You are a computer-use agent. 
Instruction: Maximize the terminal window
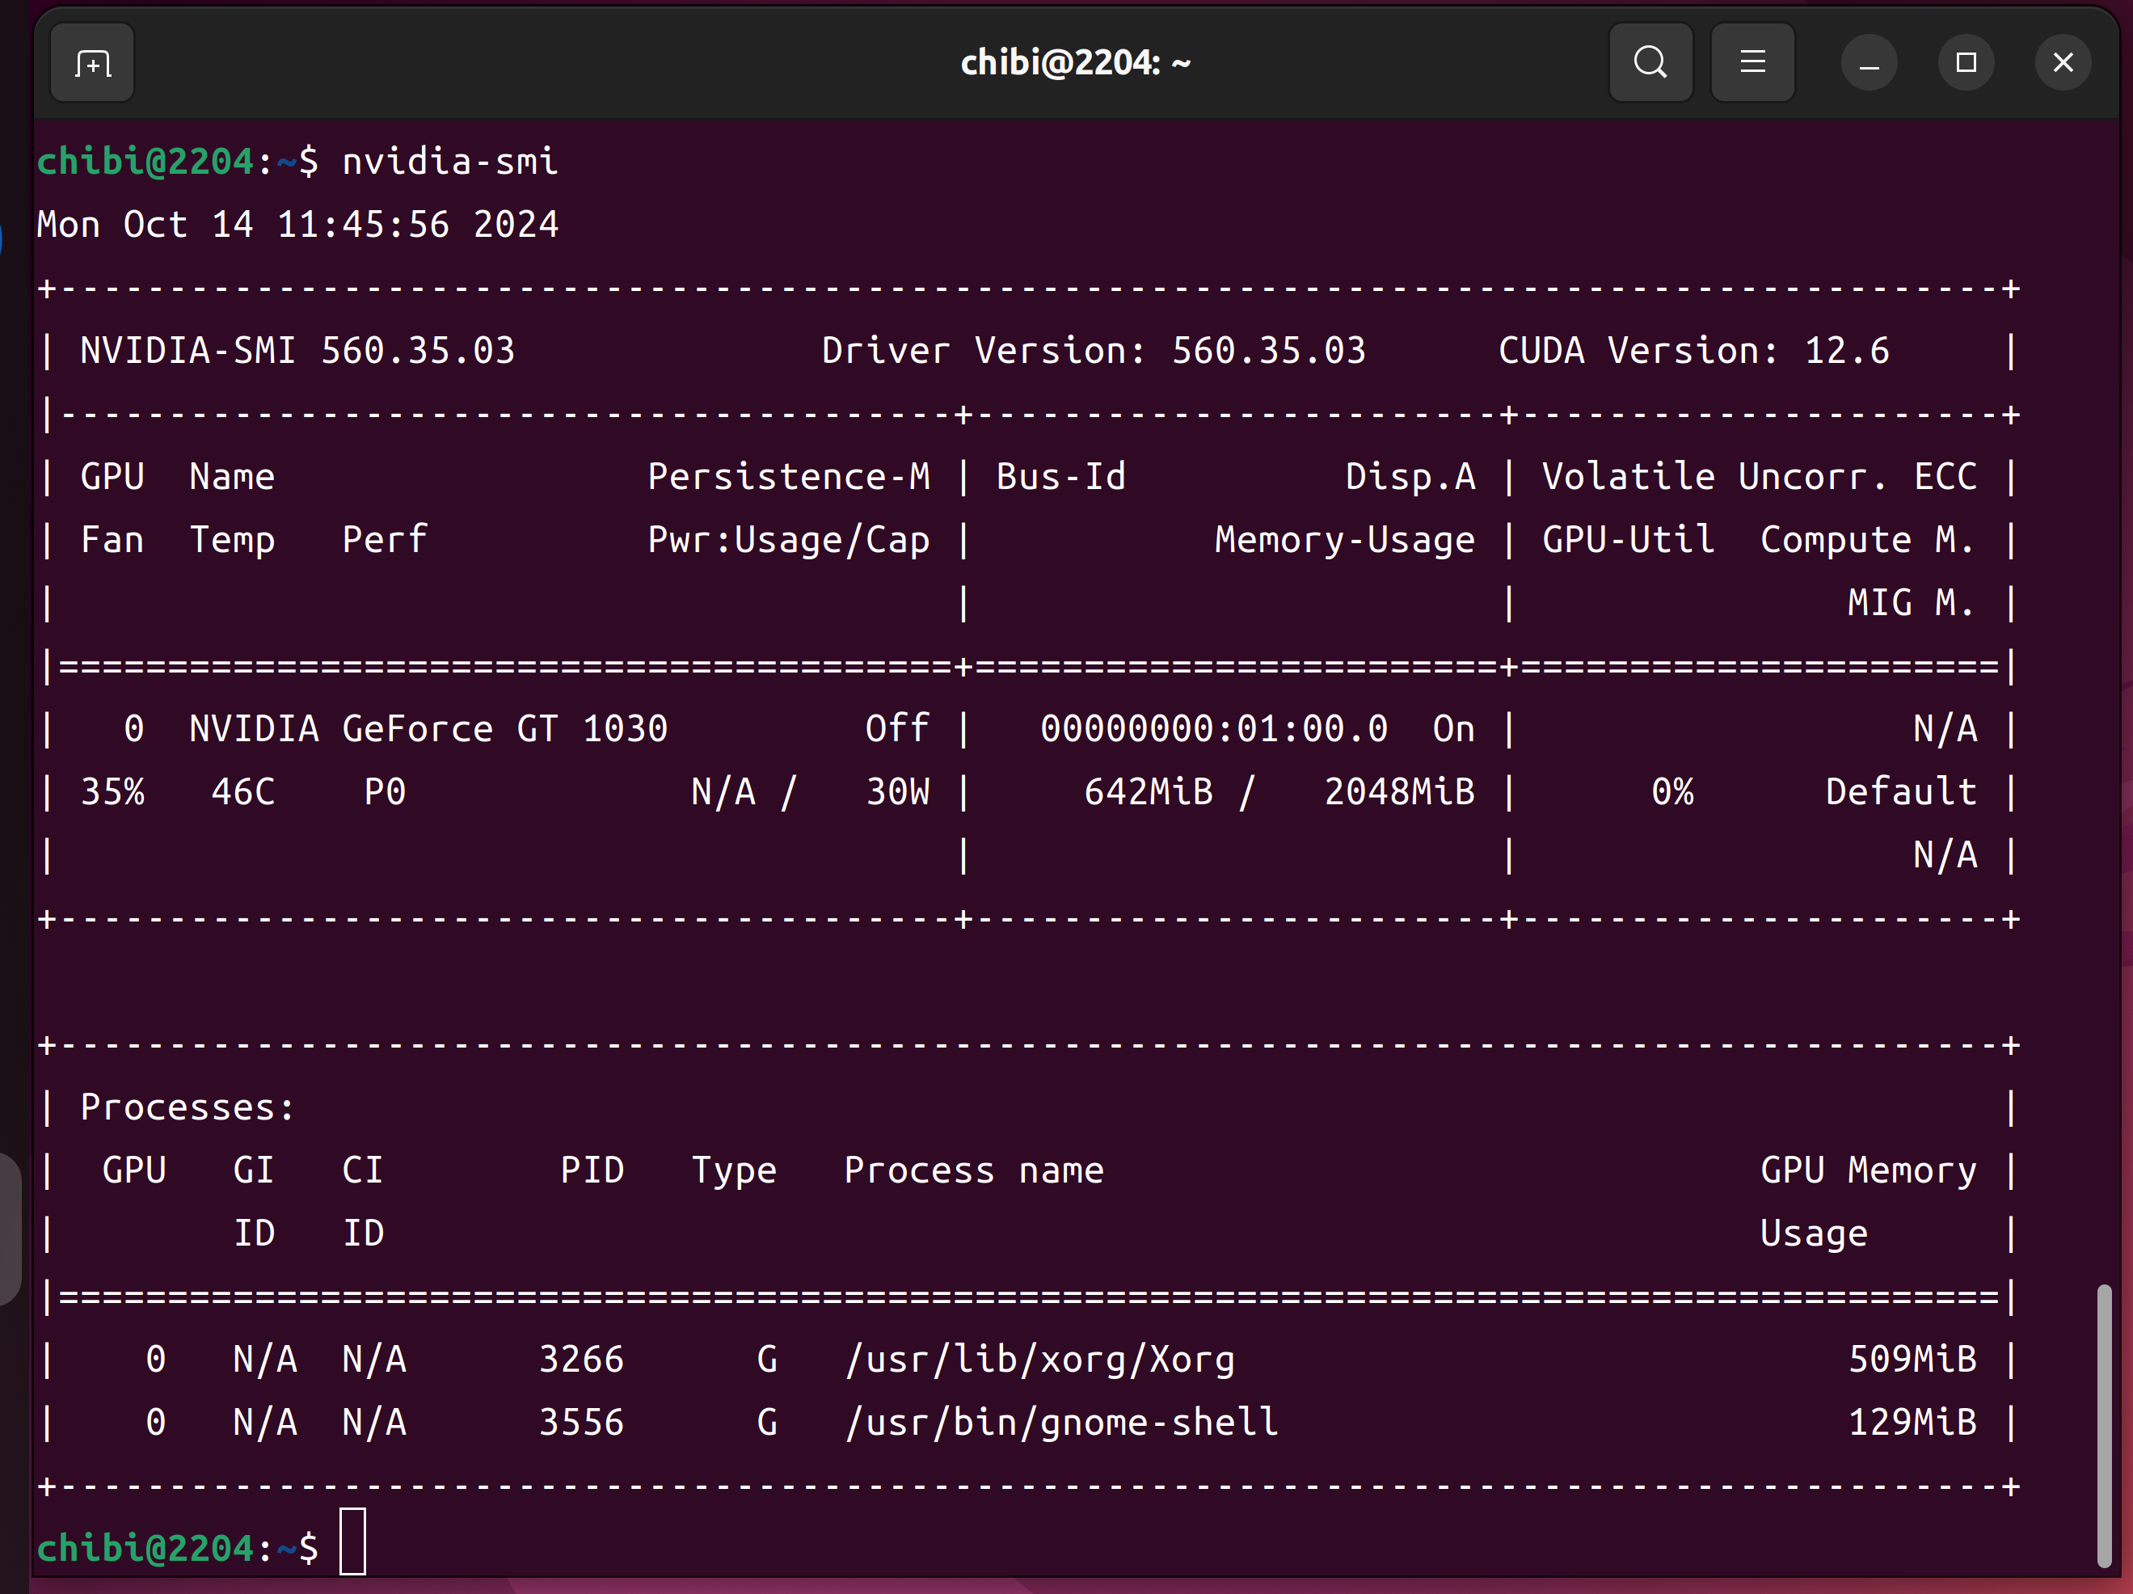coord(1965,64)
